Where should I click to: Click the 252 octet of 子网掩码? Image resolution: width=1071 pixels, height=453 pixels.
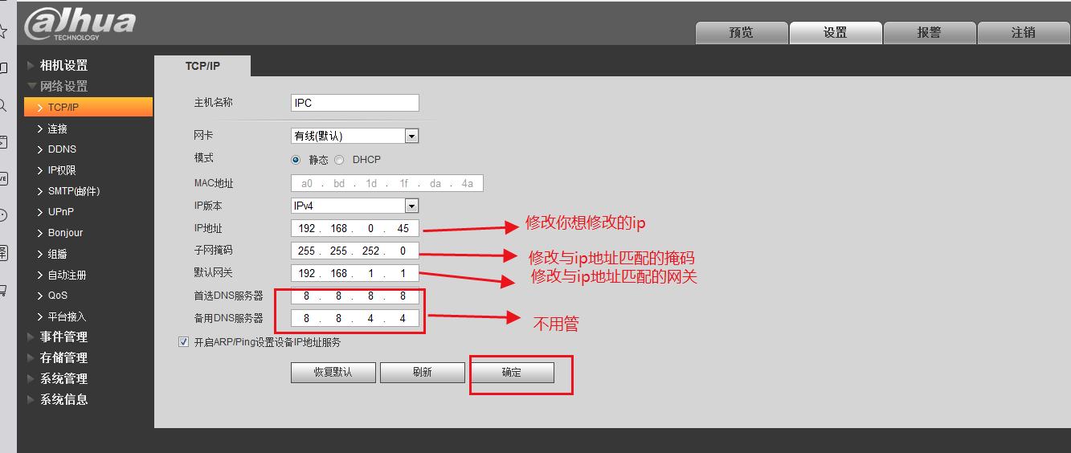370,251
